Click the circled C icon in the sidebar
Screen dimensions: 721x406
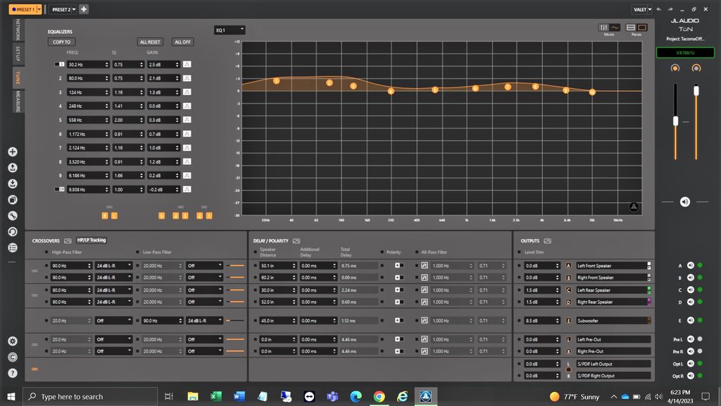tap(13, 357)
